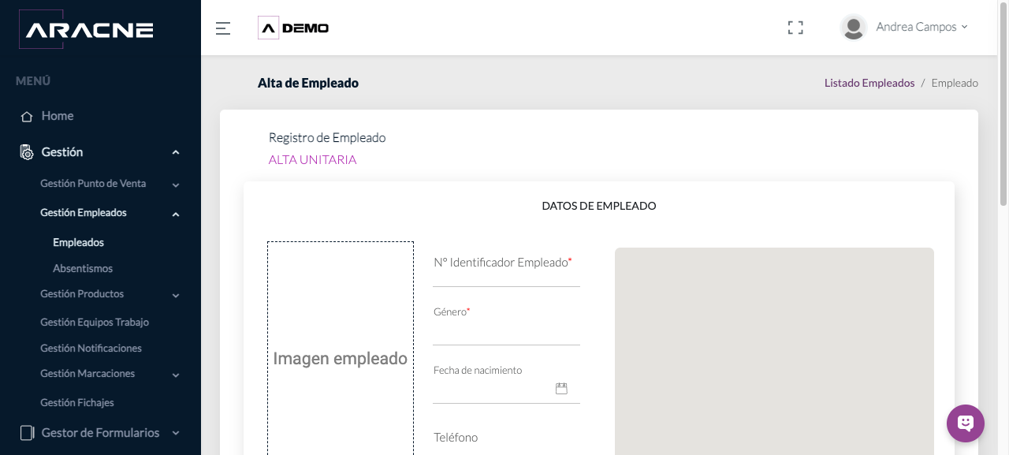
Task: Expand Gestión Productos chevron
Action: (x=176, y=296)
